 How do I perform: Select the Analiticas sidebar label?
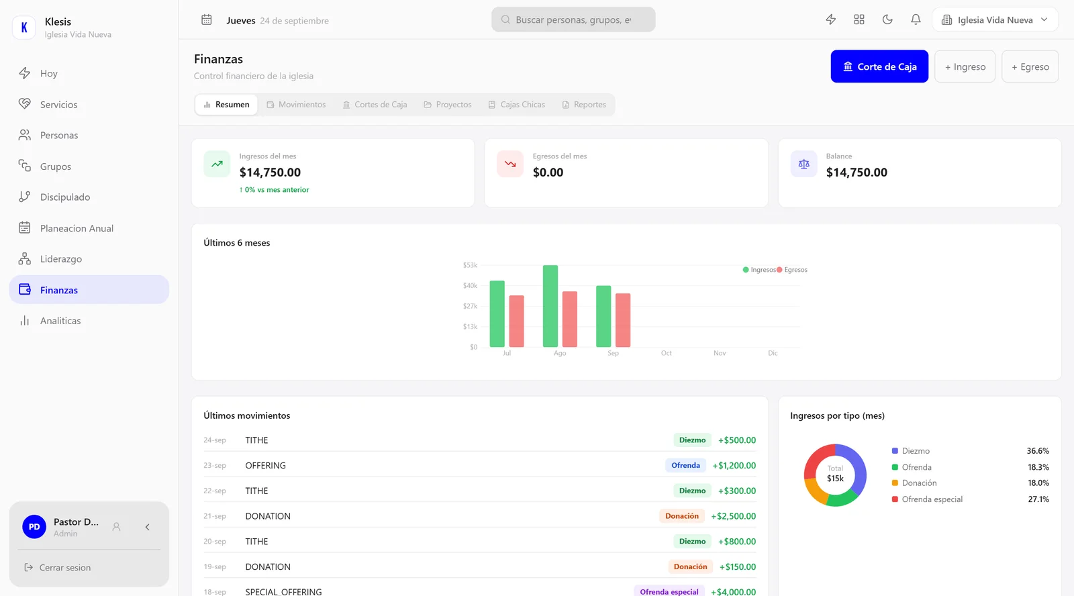click(60, 321)
